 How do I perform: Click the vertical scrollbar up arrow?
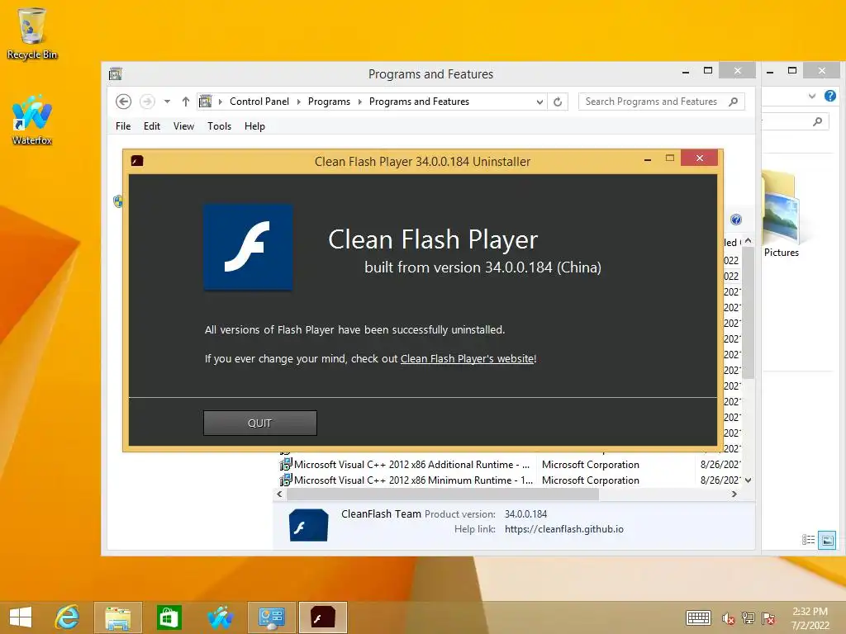(748, 241)
